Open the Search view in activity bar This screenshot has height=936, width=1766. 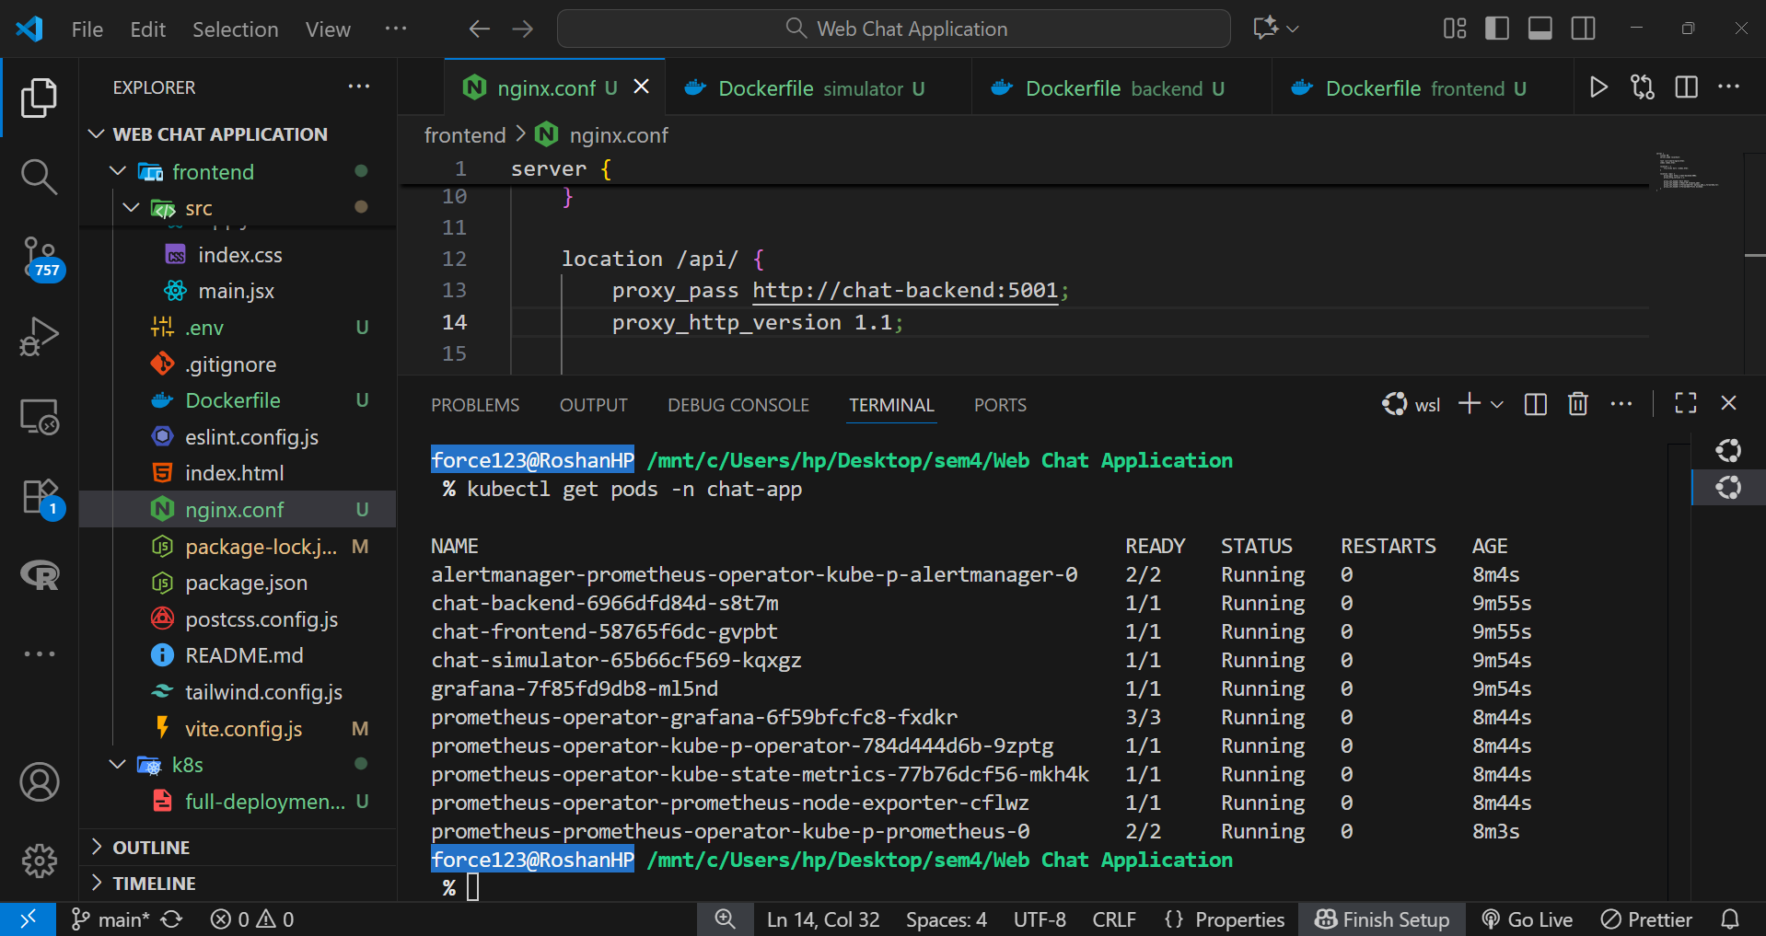tap(39, 176)
